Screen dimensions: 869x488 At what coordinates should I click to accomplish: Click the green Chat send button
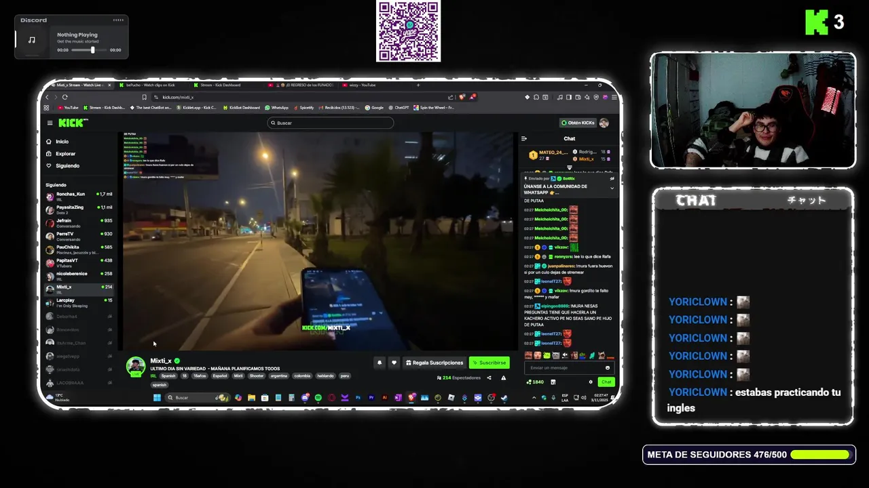pos(606,382)
